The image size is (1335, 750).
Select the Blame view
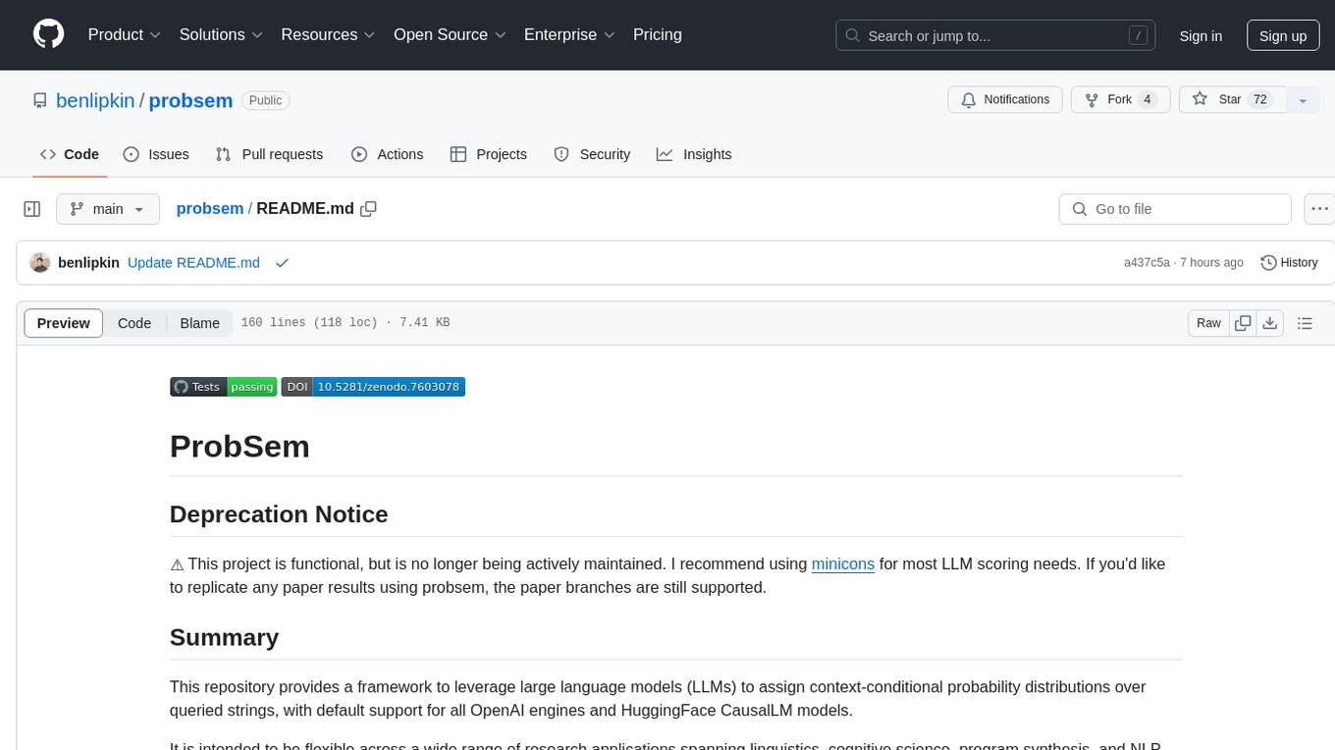coord(199,323)
